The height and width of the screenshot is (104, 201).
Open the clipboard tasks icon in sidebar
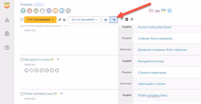click(7, 34)
